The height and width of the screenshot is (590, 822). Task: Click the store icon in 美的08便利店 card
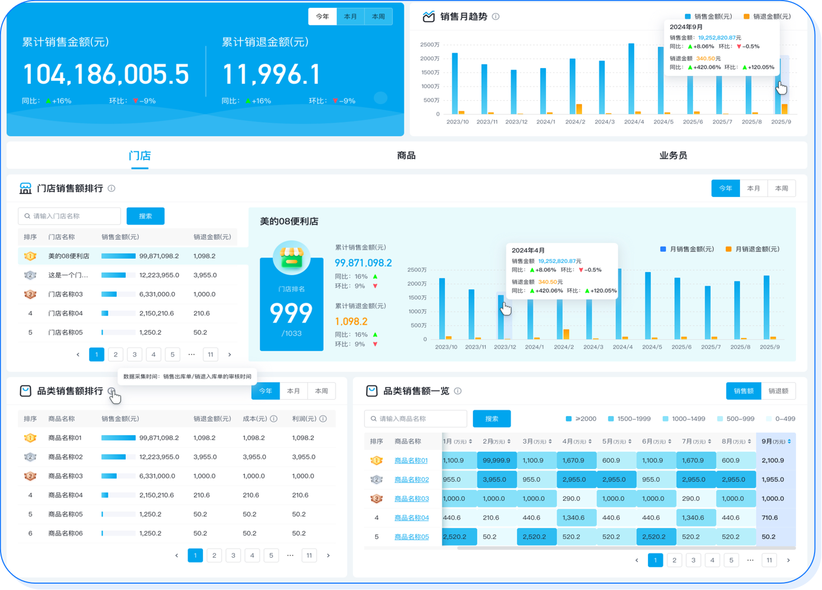[x=291, y=258]
